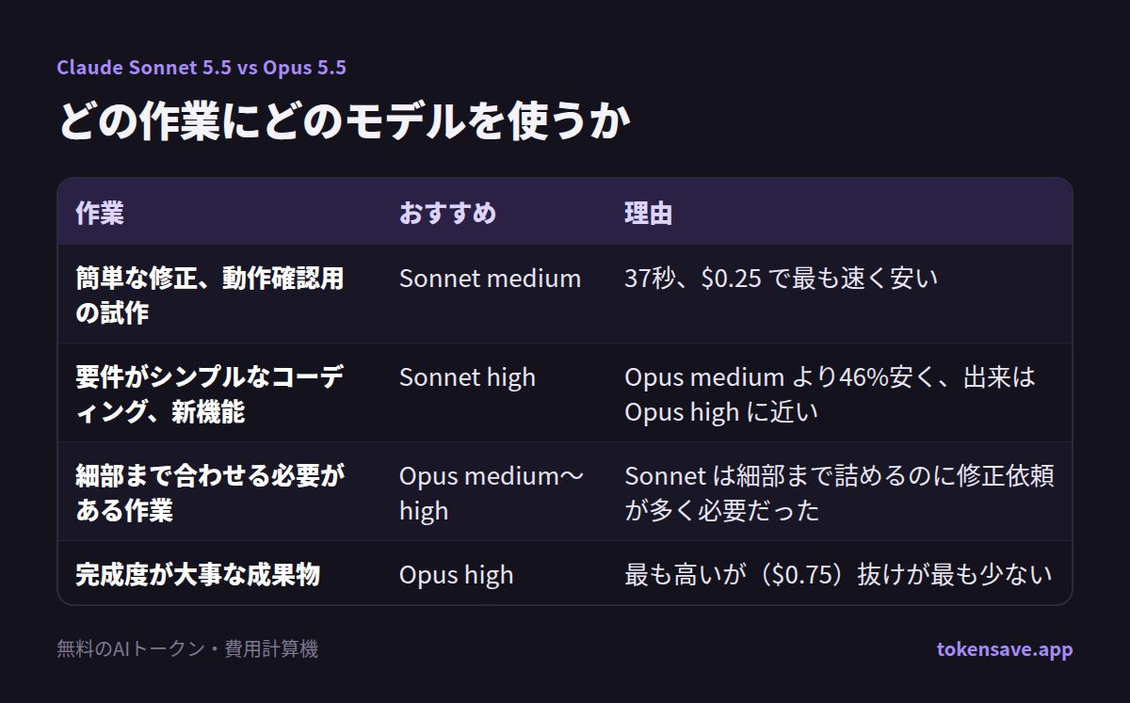Viewport: 1130px width, 703px height.
Task: Click the Opus high recommendation cell
Action: click(457, 574)
